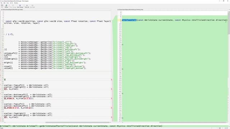Click left pane scroll-right arrow
This screenshot has height=129, width=230.
[110, 123]
